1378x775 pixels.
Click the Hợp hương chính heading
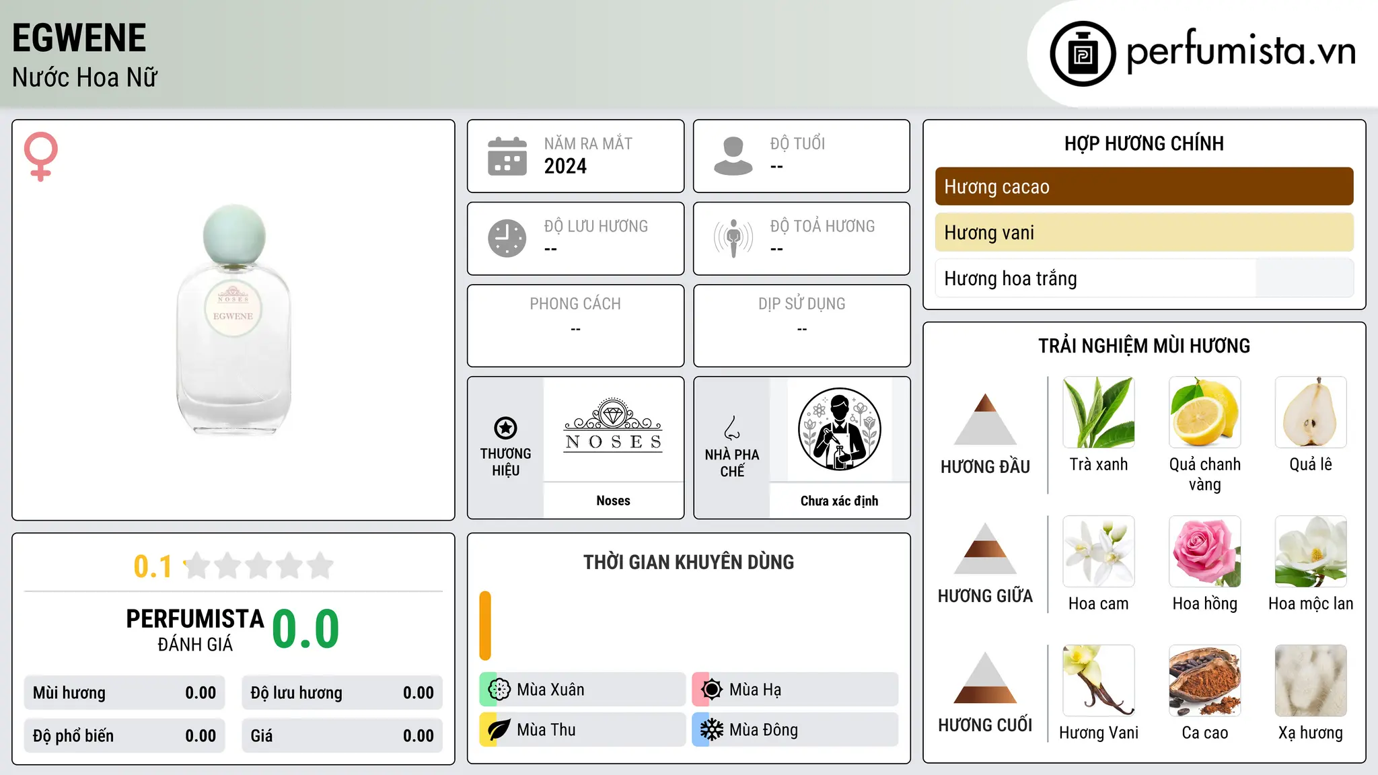click(1144, 143)
